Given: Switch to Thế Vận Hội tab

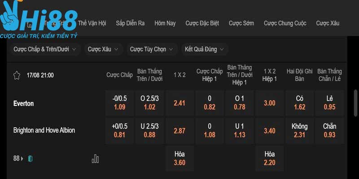Looking at the screenshot, I should click(x=92, y=23).
